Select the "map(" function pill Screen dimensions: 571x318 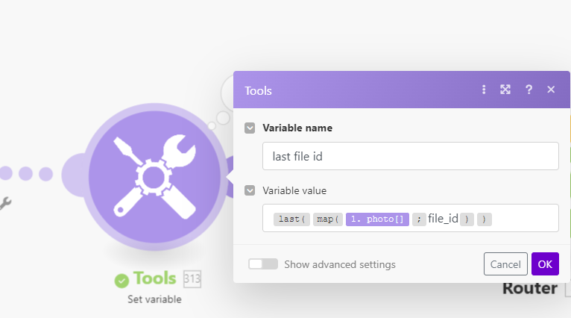pyautogui.click(x=328, y=219)
